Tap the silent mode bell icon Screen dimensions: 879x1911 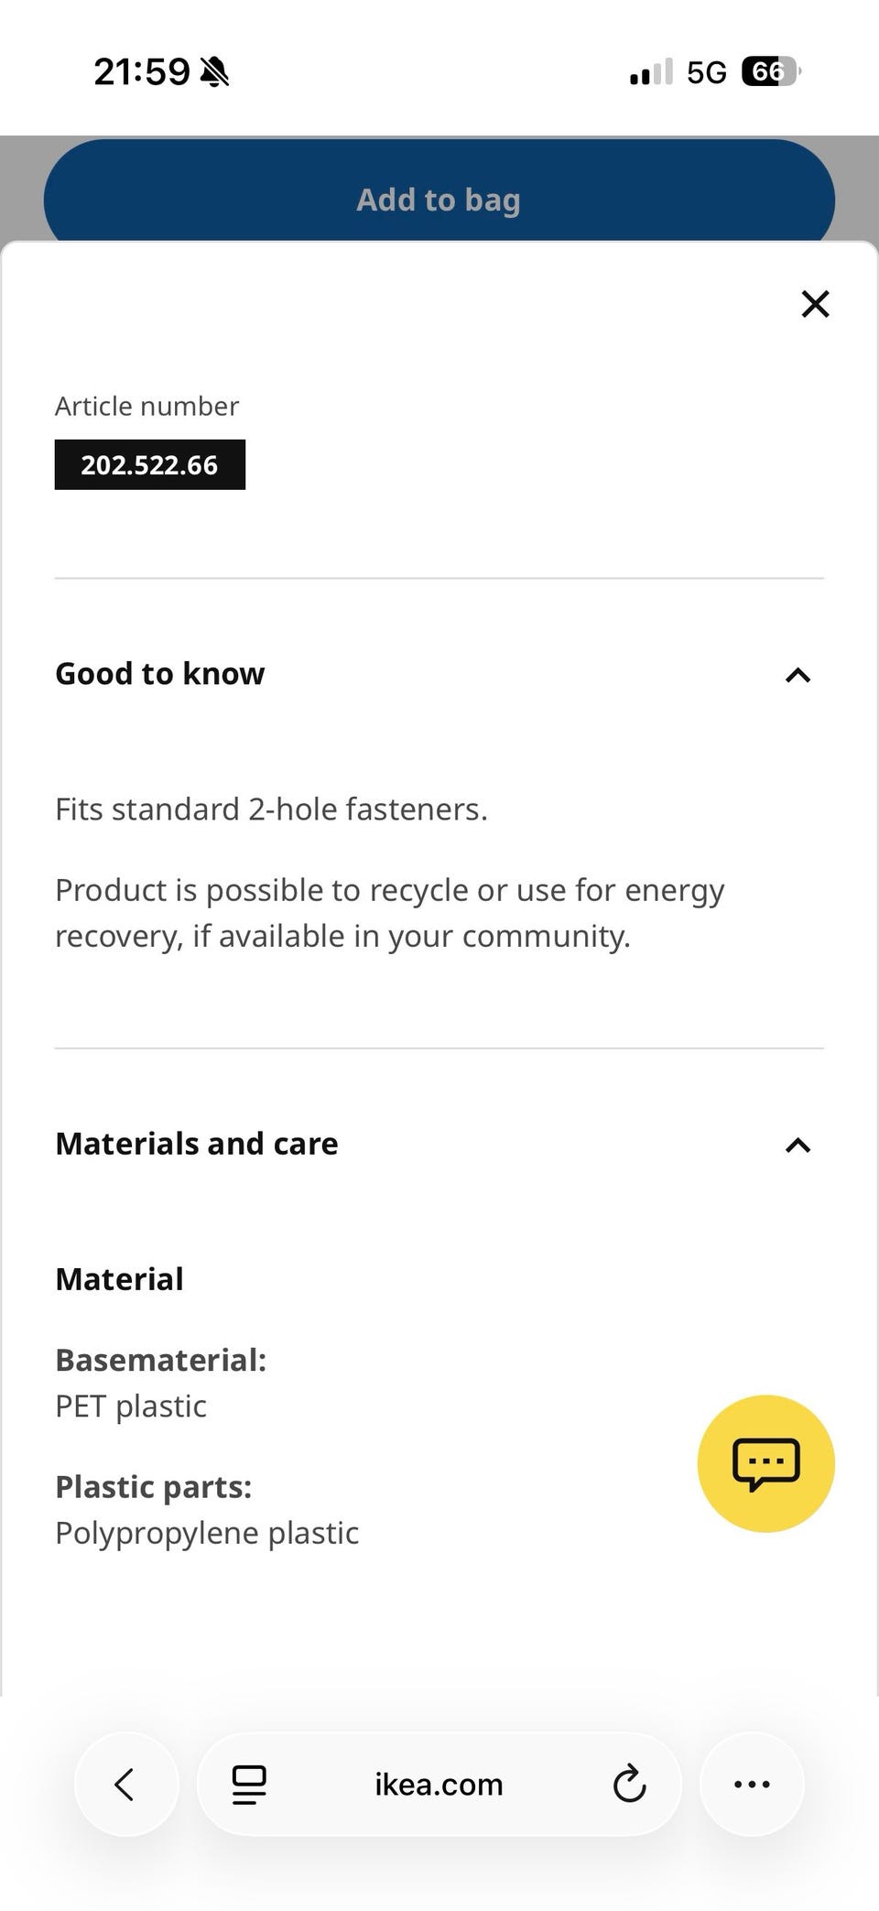pyautogui.click(x=215, y=71)
